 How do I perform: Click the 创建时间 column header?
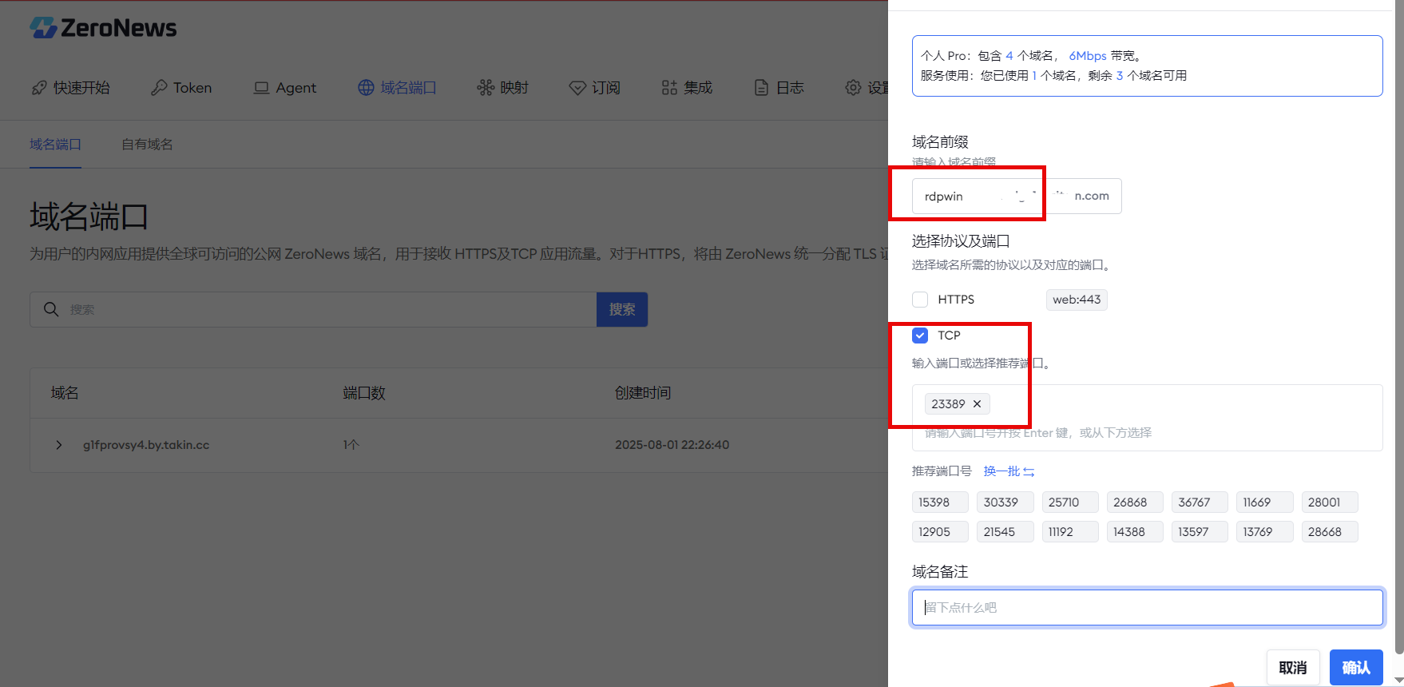pyautogui.click(x=643, y=393)
